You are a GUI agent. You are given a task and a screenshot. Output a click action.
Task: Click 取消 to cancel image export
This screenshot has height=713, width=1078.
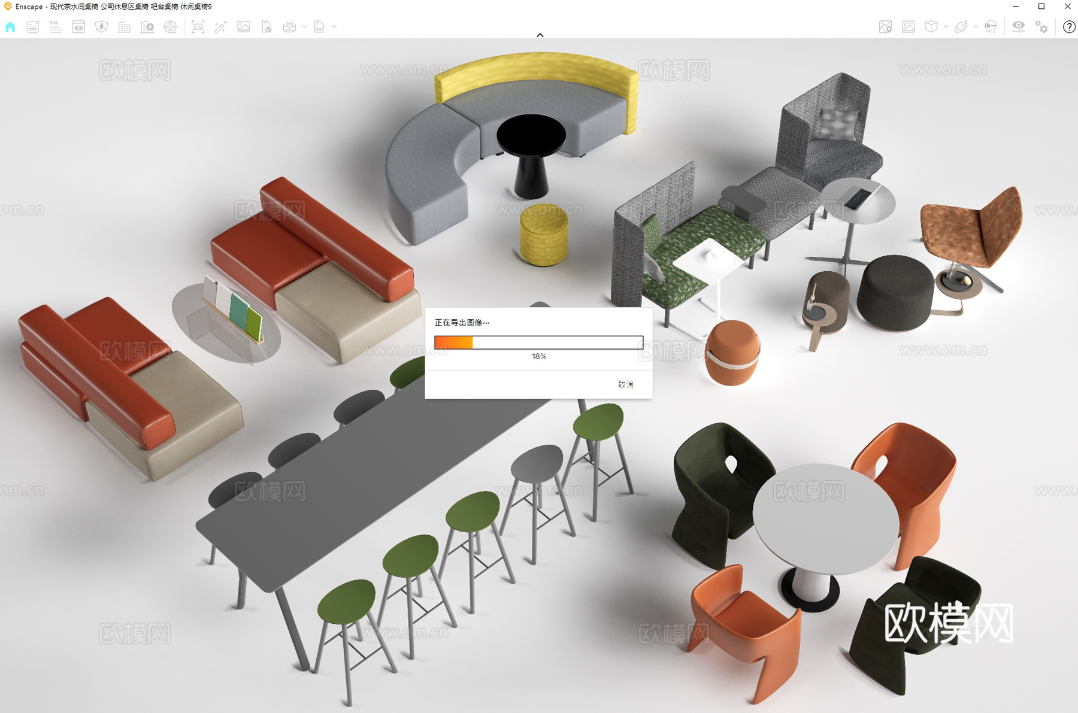pos(625,384)
